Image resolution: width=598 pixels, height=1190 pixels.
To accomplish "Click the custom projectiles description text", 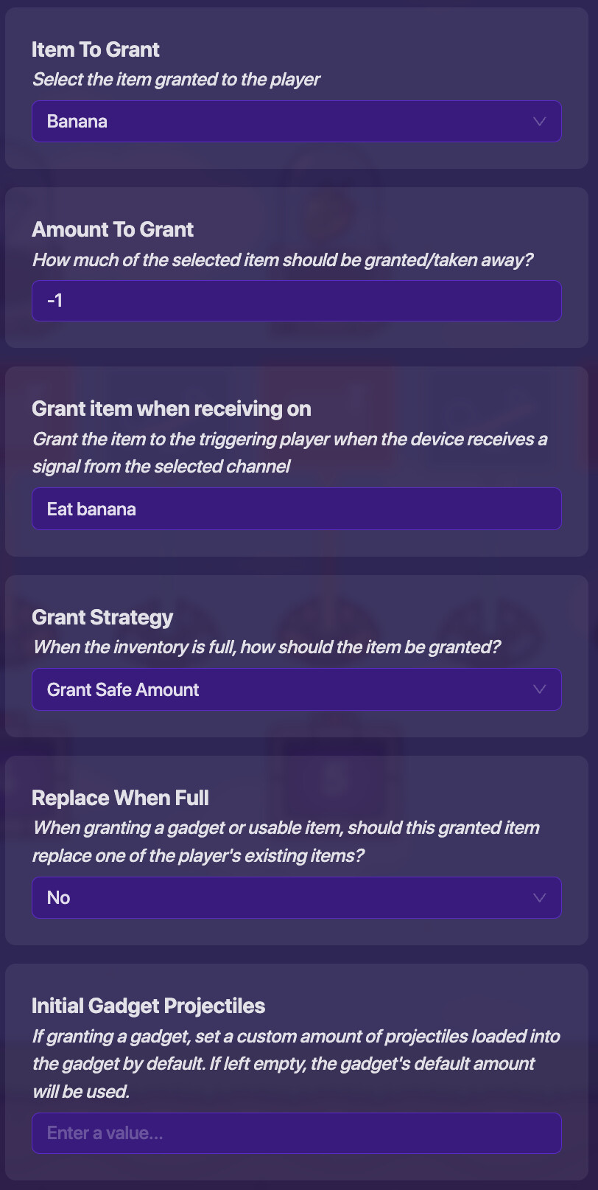I will (295, 1063).
